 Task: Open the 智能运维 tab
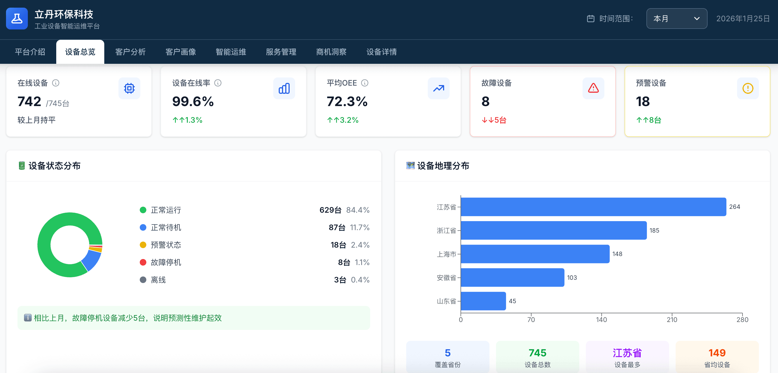(231, 52)
